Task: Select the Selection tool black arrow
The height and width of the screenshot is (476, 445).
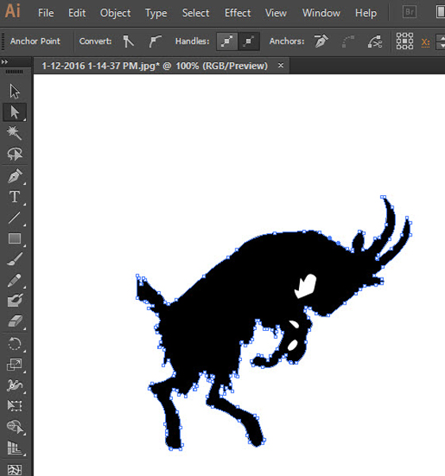Action: click(14, 91)
